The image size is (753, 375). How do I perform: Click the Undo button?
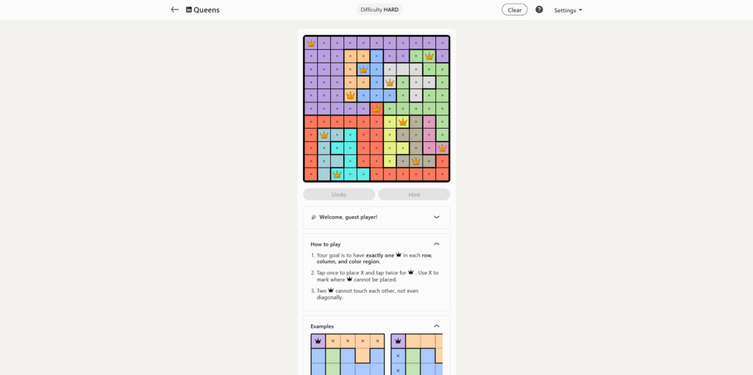pyautogui.click(x=339, y=194)
